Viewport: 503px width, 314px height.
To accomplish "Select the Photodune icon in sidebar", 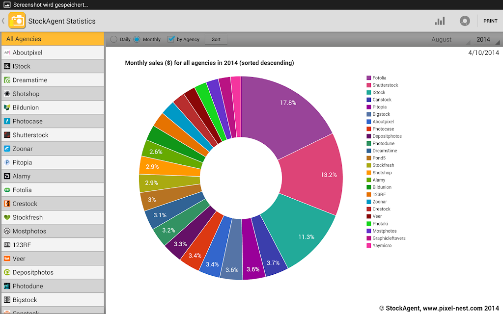I will coord(7,286).
